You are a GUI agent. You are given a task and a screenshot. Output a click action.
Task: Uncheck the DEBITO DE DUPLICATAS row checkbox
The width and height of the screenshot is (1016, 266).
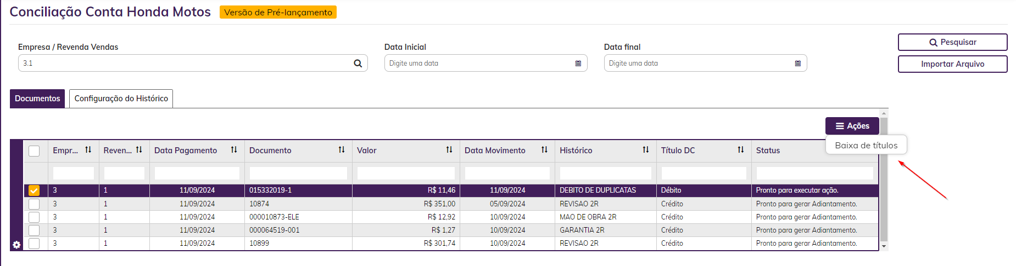pos(34,190)
